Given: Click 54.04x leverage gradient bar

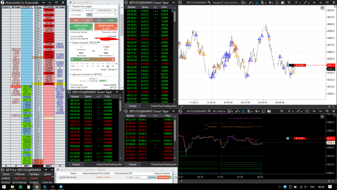Looking at the screenshot, I should (x=92, y=59).
